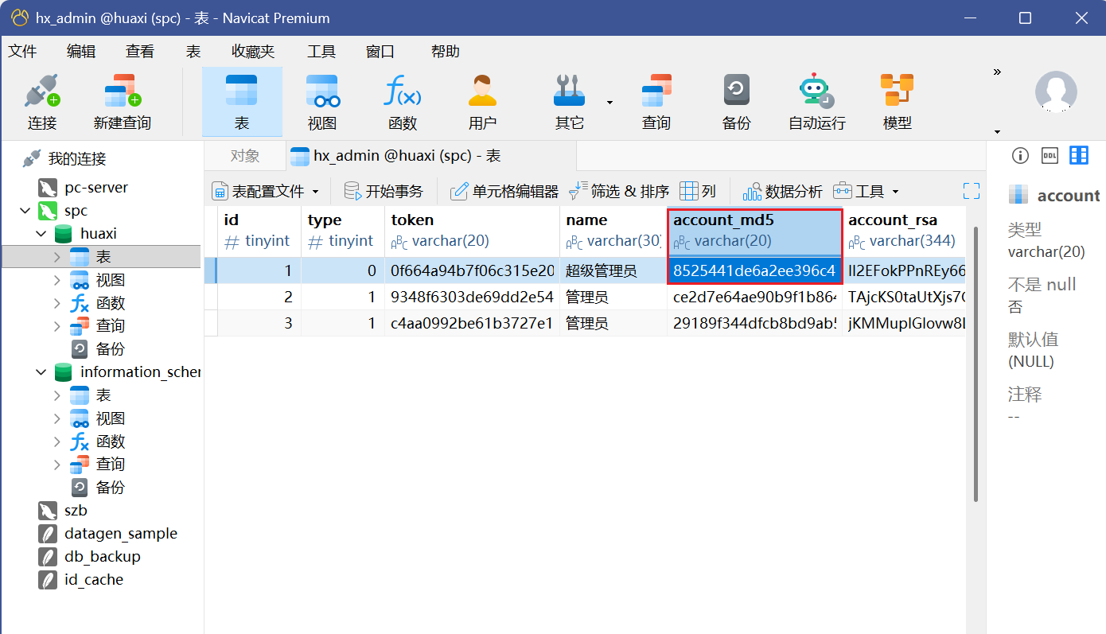Click the 开始事务 button
The height and width of the screenshot is (634, 1106).
[x=384, y=192]
